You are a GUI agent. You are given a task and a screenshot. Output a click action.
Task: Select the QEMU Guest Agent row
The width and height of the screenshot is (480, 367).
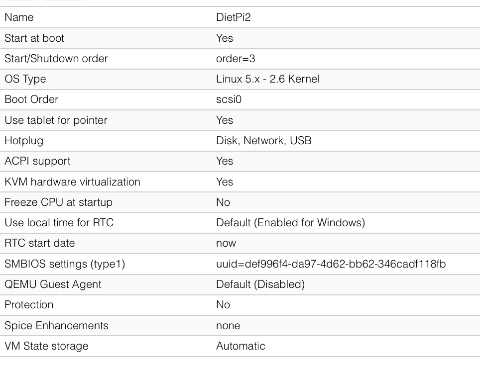[x=240, y=284]
